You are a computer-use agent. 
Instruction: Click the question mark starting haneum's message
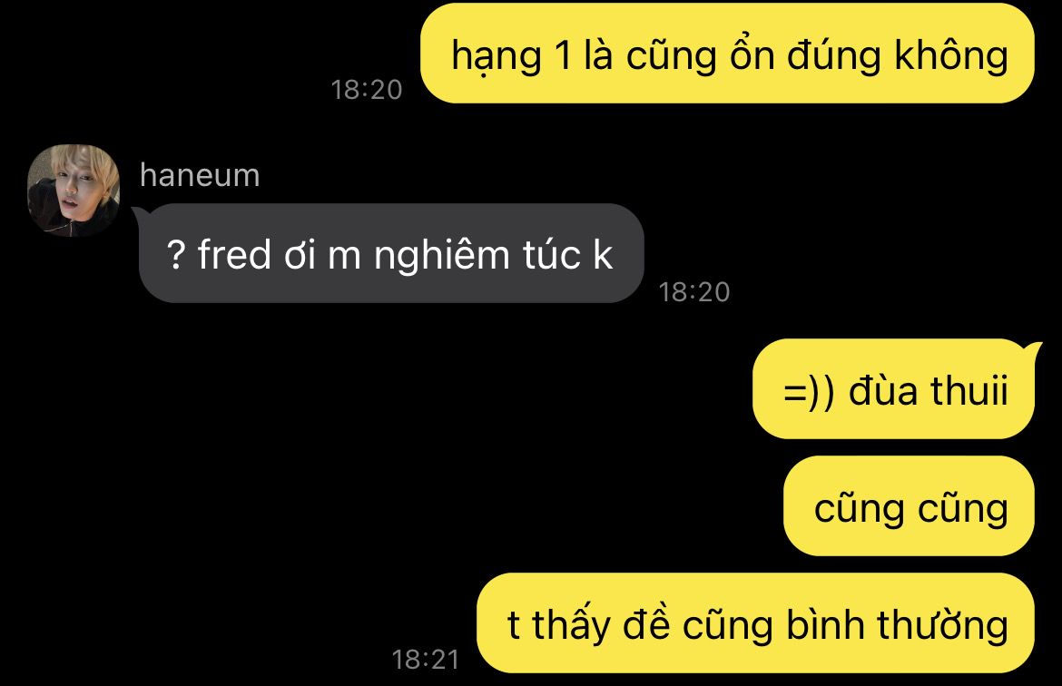coord(175,255)
